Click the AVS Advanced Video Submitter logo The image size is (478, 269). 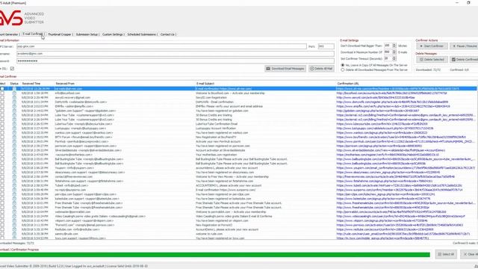22,18
